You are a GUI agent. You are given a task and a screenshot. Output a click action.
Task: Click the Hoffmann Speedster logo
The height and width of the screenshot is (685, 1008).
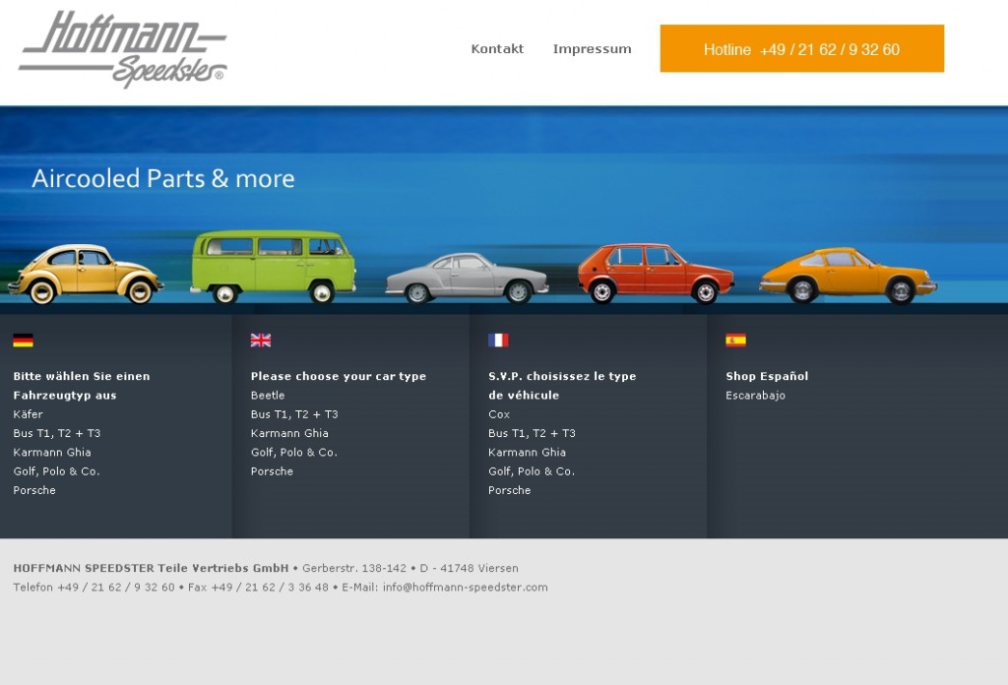click(x=123, y=49)
